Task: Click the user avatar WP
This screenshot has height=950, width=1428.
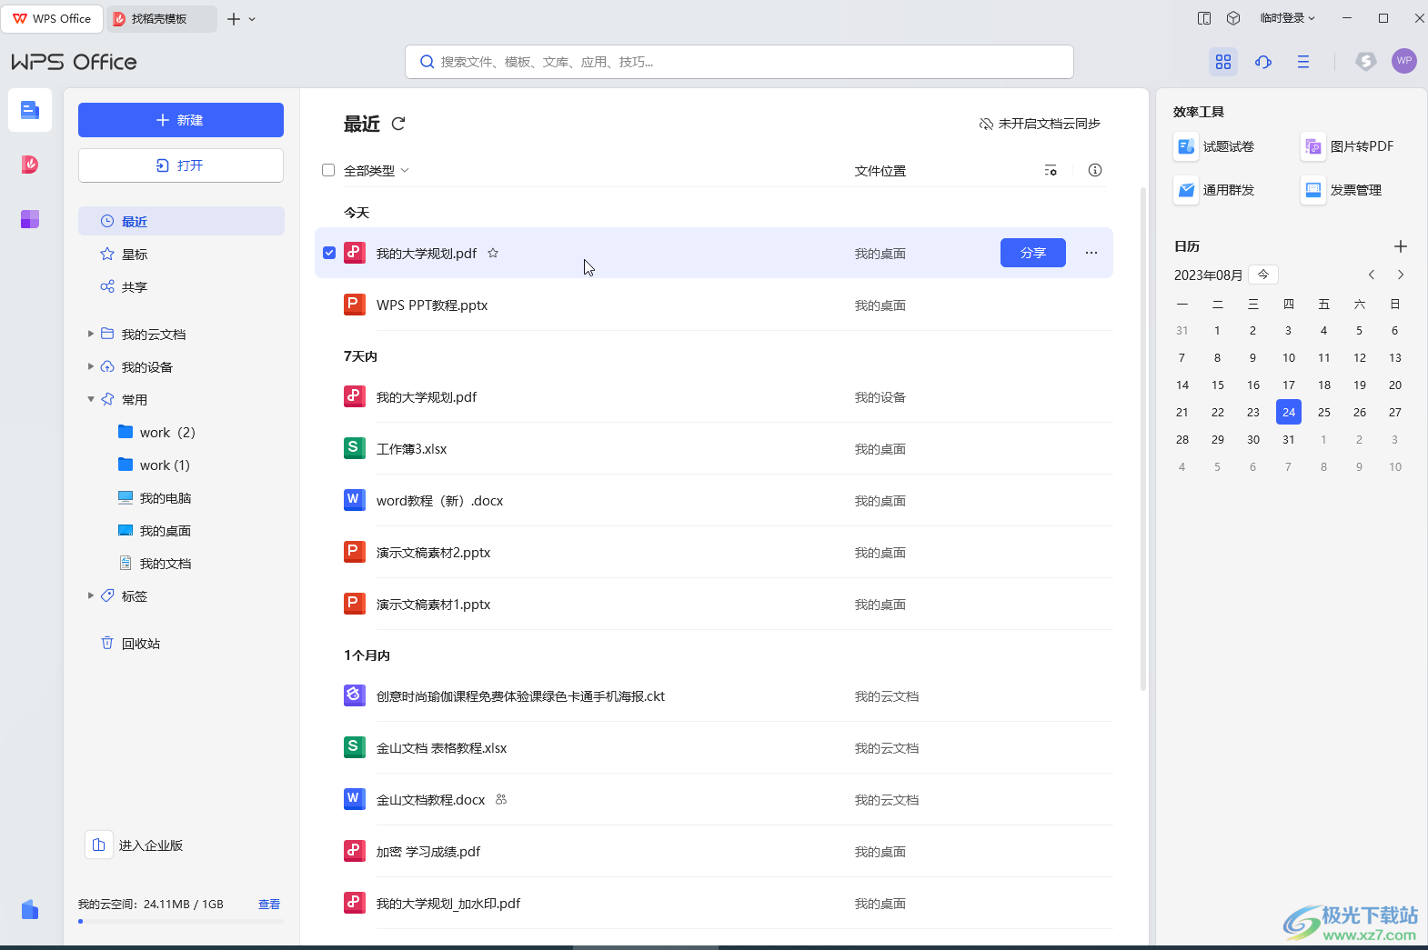Action: coord(1404,61)
